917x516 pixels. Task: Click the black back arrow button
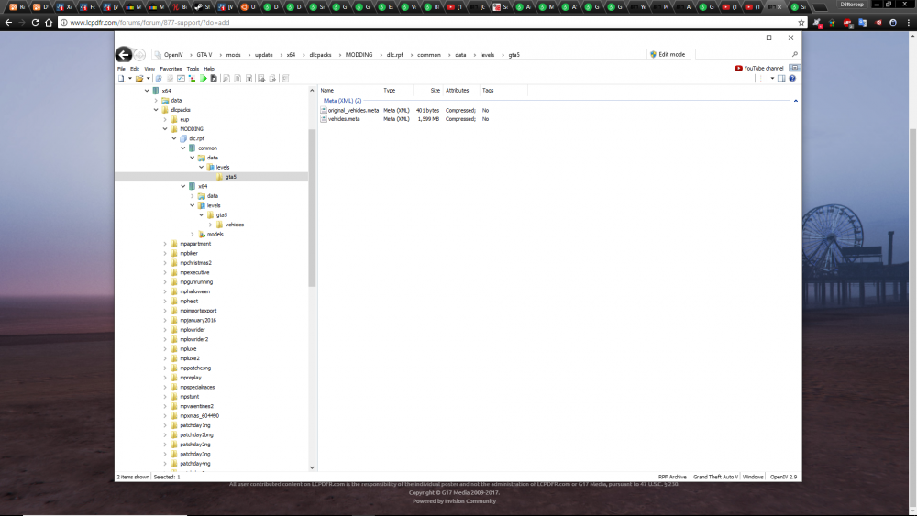pos(124,55)
